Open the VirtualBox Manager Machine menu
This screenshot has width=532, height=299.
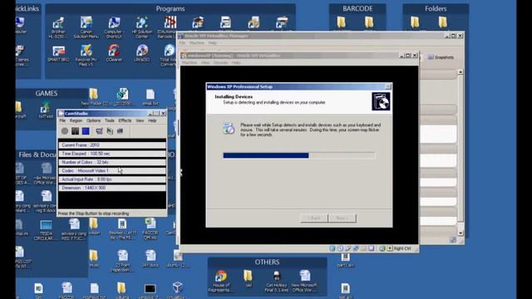(x=197, y=43)
